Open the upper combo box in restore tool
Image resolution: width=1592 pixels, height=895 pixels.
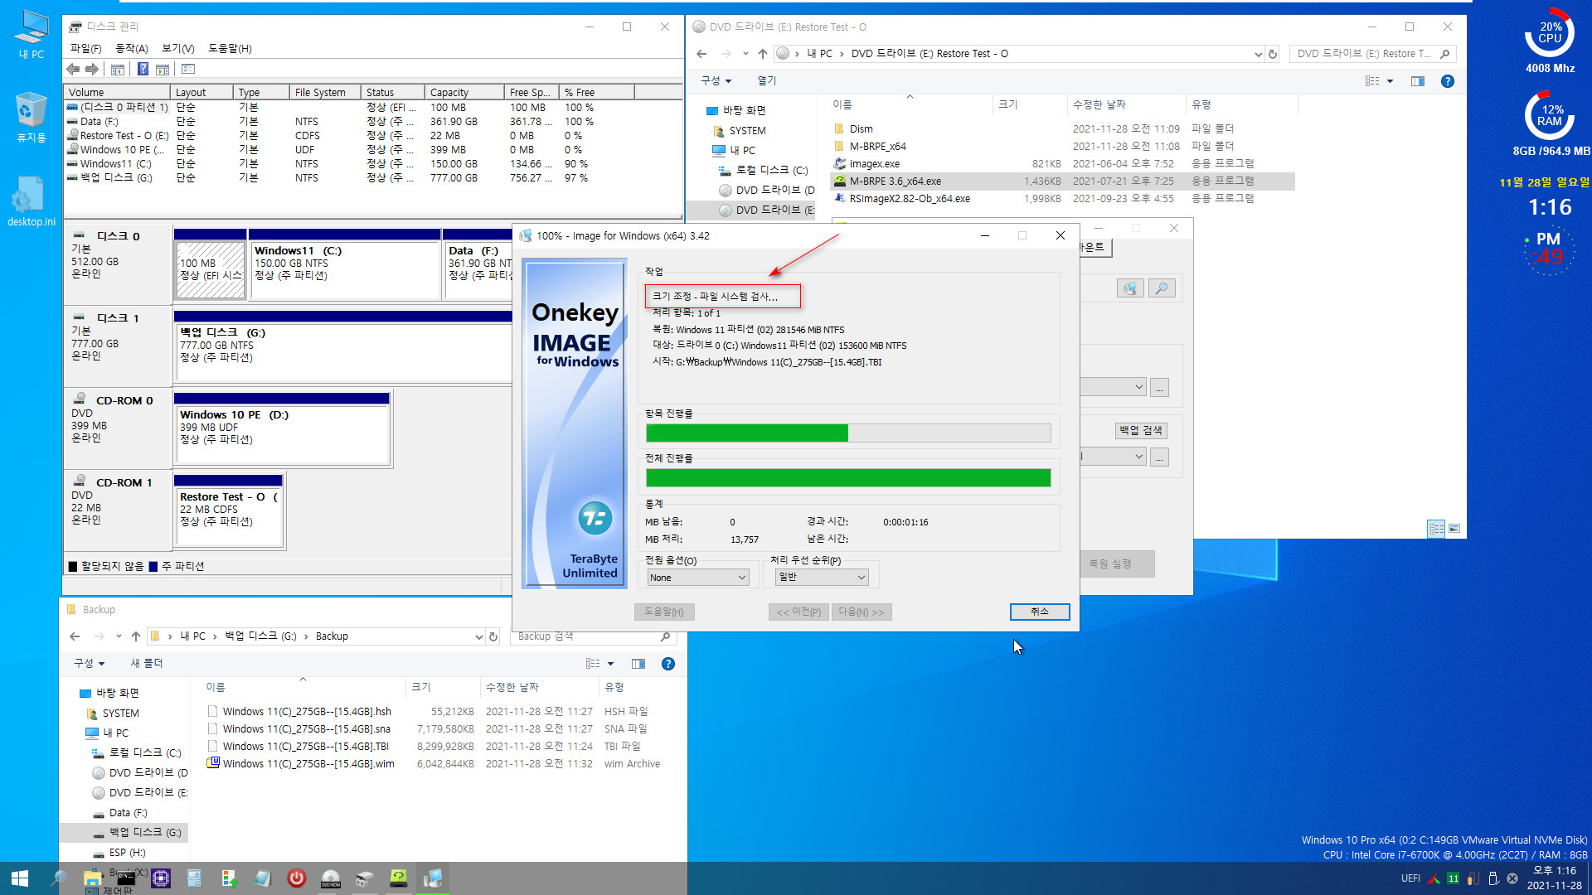[1113, 387]
